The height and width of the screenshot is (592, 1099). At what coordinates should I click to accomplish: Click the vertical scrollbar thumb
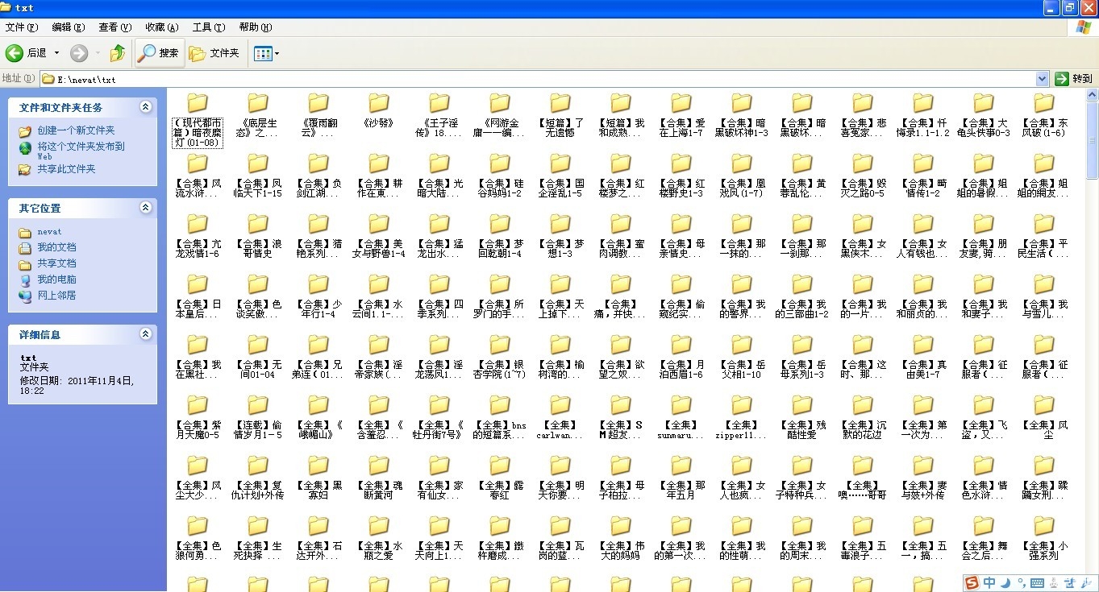(x=1092, y=141)
